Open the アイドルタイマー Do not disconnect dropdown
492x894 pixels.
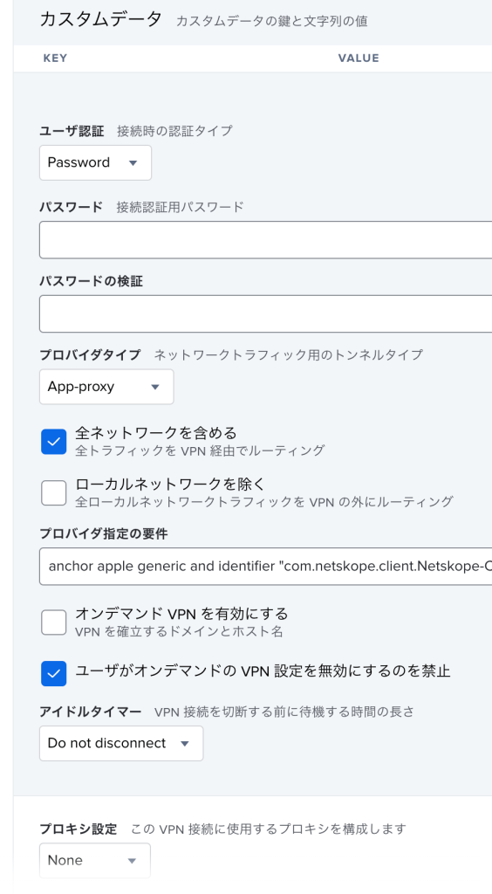click(121, 744)
